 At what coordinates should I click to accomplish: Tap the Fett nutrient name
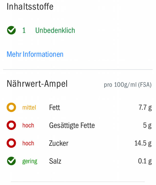click(x=55, y=107)
